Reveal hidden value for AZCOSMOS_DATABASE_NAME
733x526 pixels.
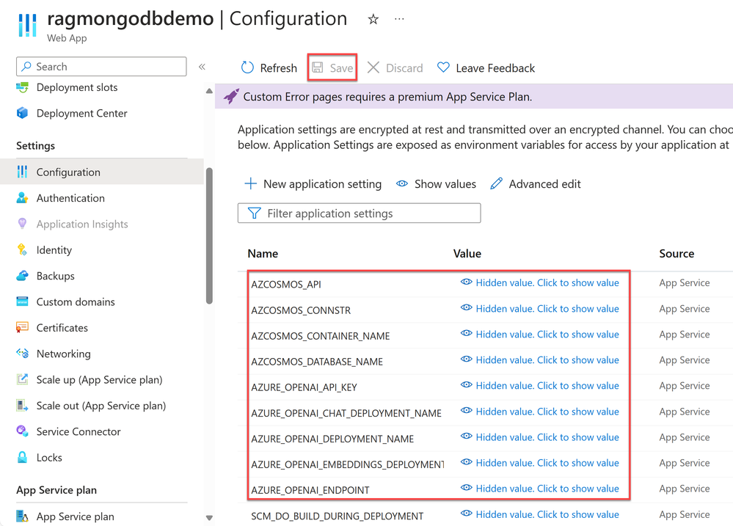tap(540, 360)
